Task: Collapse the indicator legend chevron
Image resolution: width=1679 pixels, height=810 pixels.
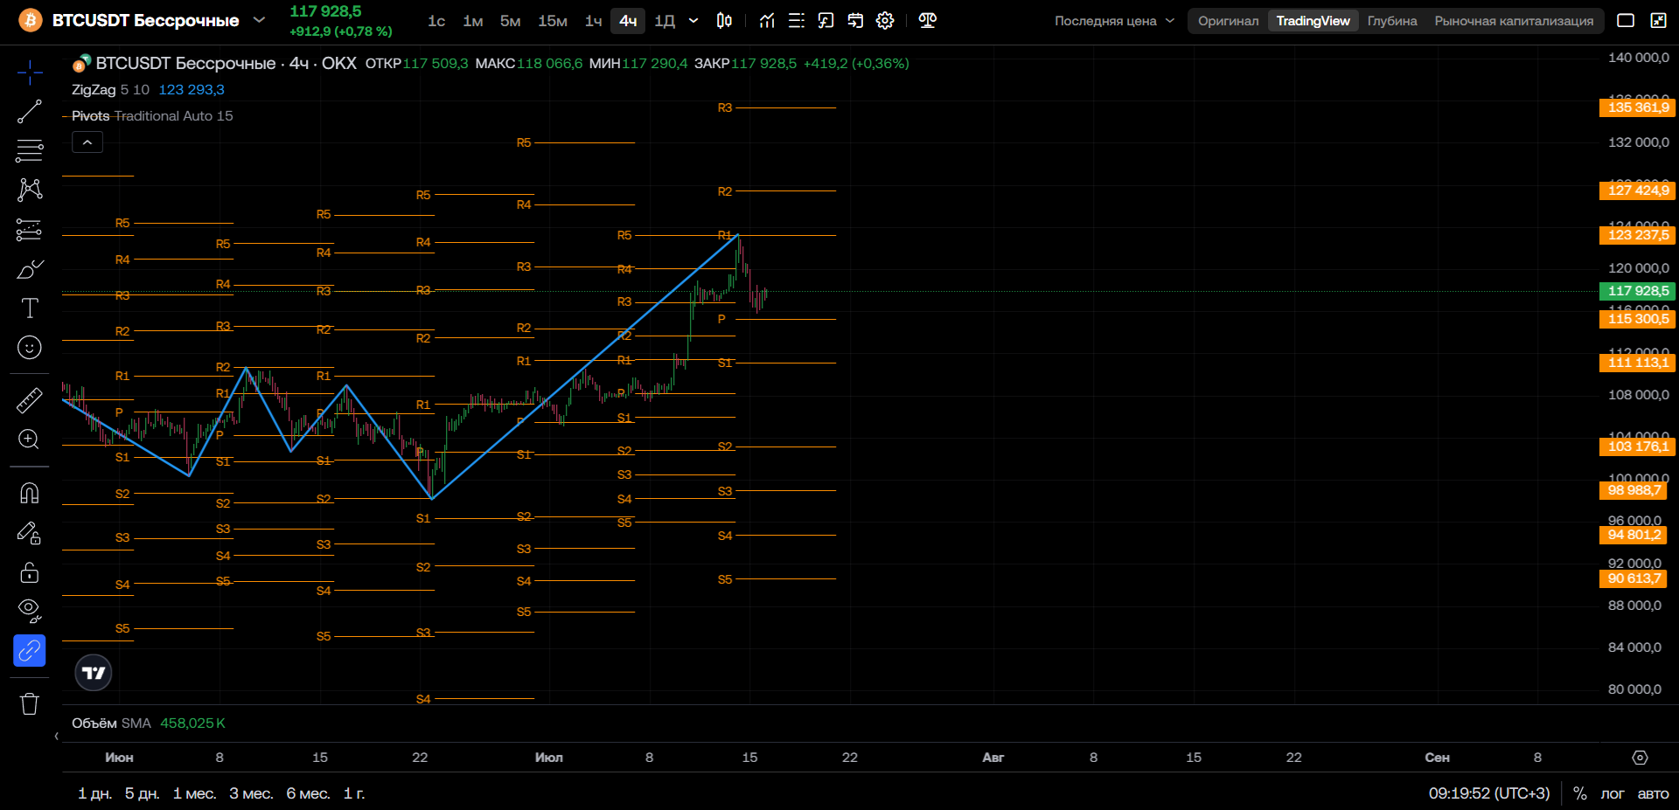Action: pos(87,142)
